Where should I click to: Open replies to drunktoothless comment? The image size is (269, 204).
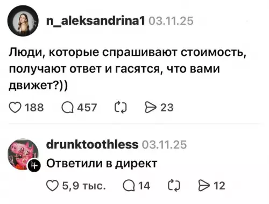129,186
